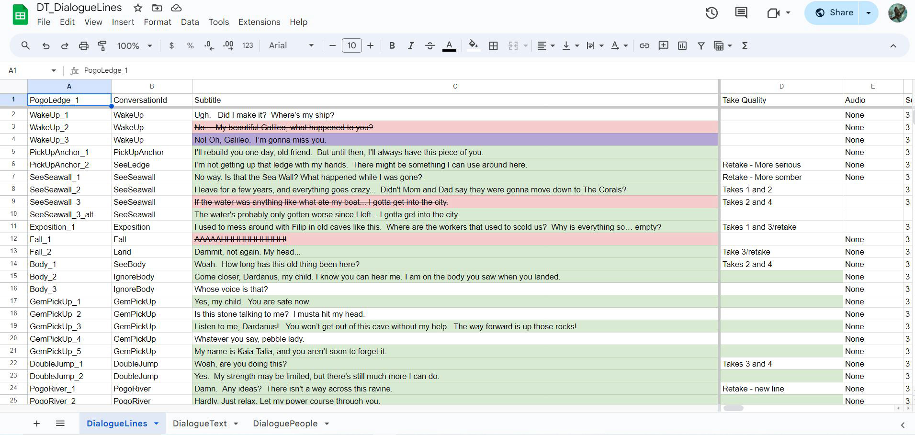Open version history
Viewport: 915px width, 435px height.
point(711,13)
